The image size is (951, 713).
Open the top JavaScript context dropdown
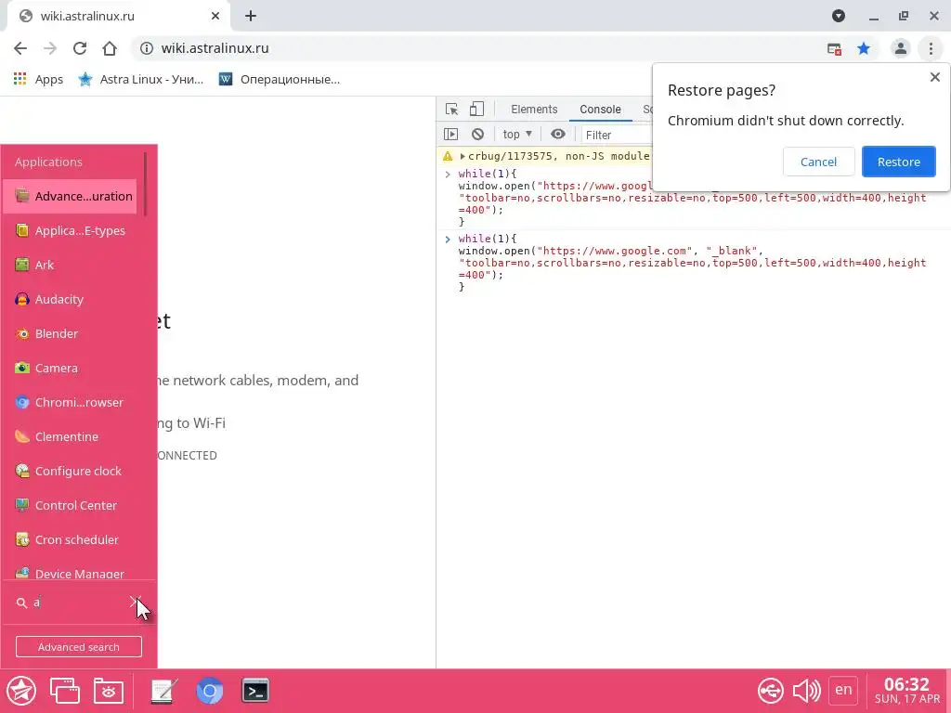(517, 135)
